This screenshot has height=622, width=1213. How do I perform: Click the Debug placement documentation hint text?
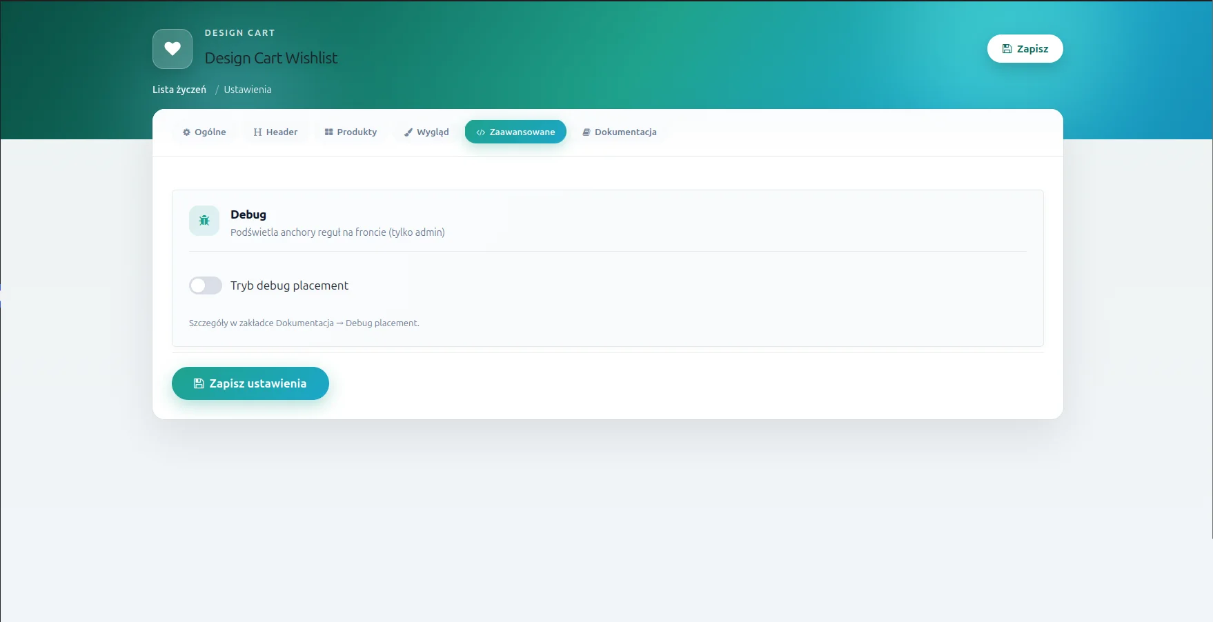coord(304,323)
